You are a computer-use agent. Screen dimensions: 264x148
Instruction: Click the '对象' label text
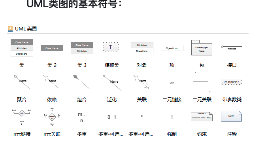pyautogui.click(x=142, y=65)
